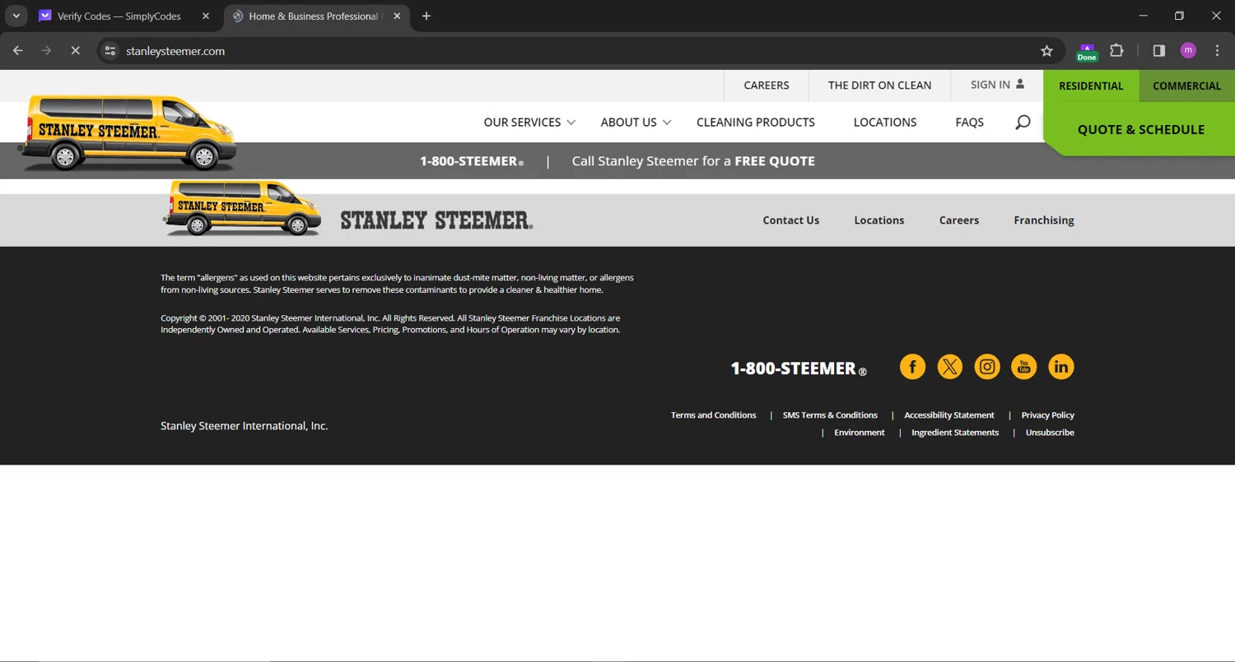Click the Sign In link

click(x=990, y=85)
